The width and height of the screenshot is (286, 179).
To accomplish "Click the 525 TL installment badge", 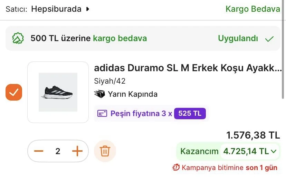I will tap(190, 113).
